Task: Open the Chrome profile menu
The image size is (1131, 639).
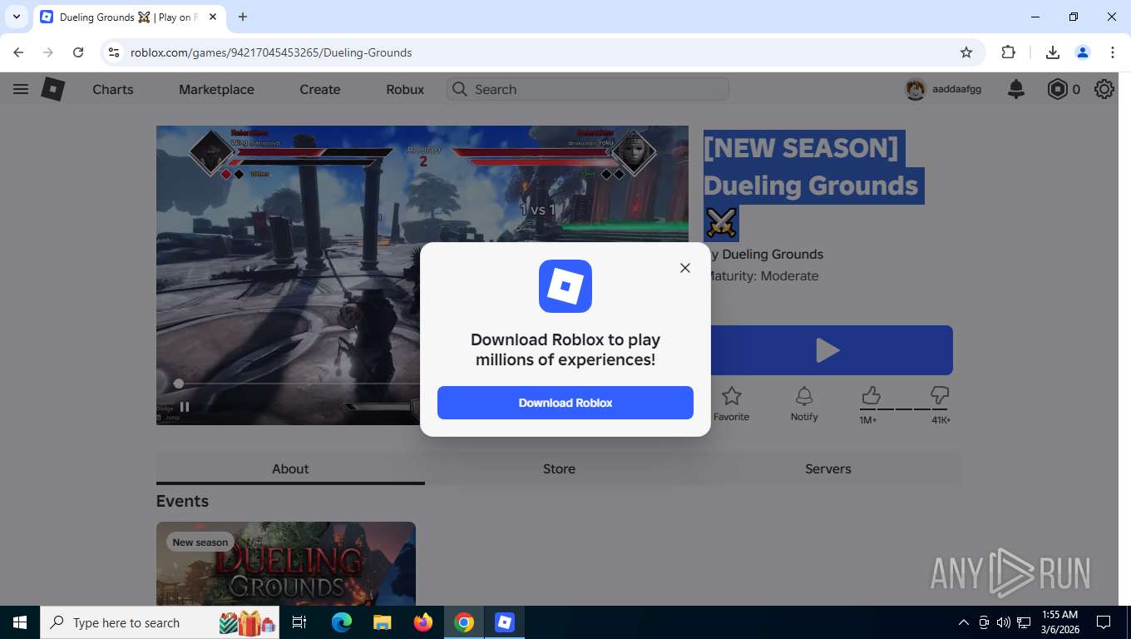Action: (x=1083, y=52)
